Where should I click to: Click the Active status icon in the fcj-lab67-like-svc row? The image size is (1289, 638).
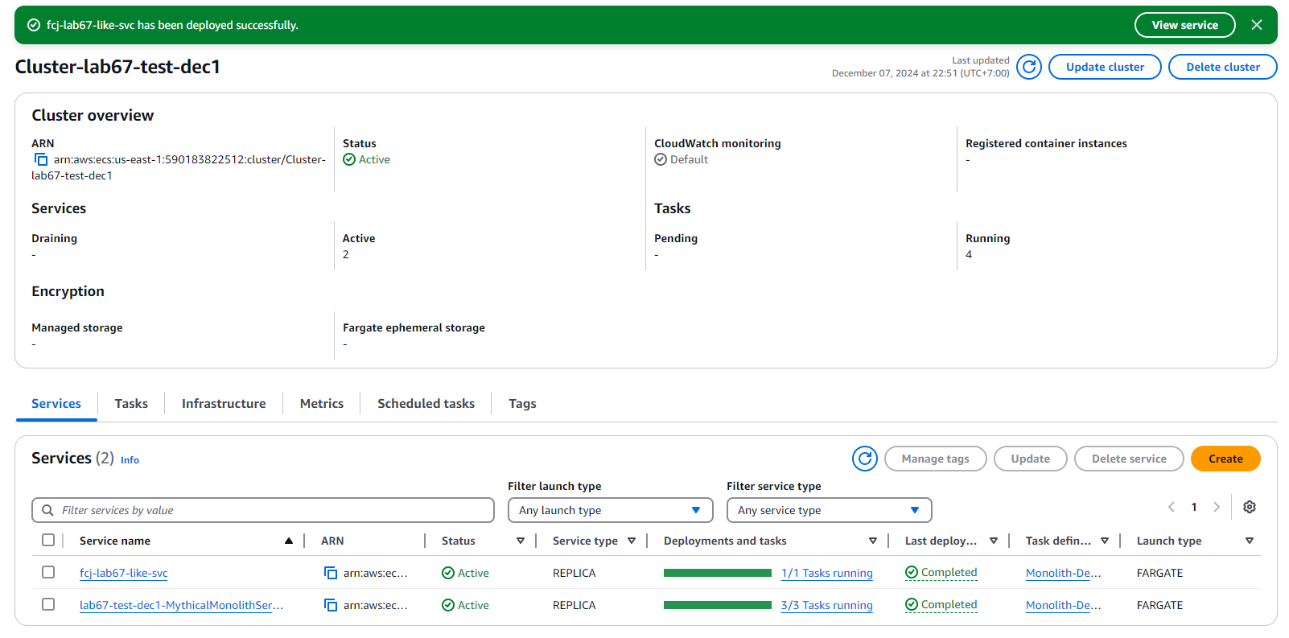[x=448, y=573]
